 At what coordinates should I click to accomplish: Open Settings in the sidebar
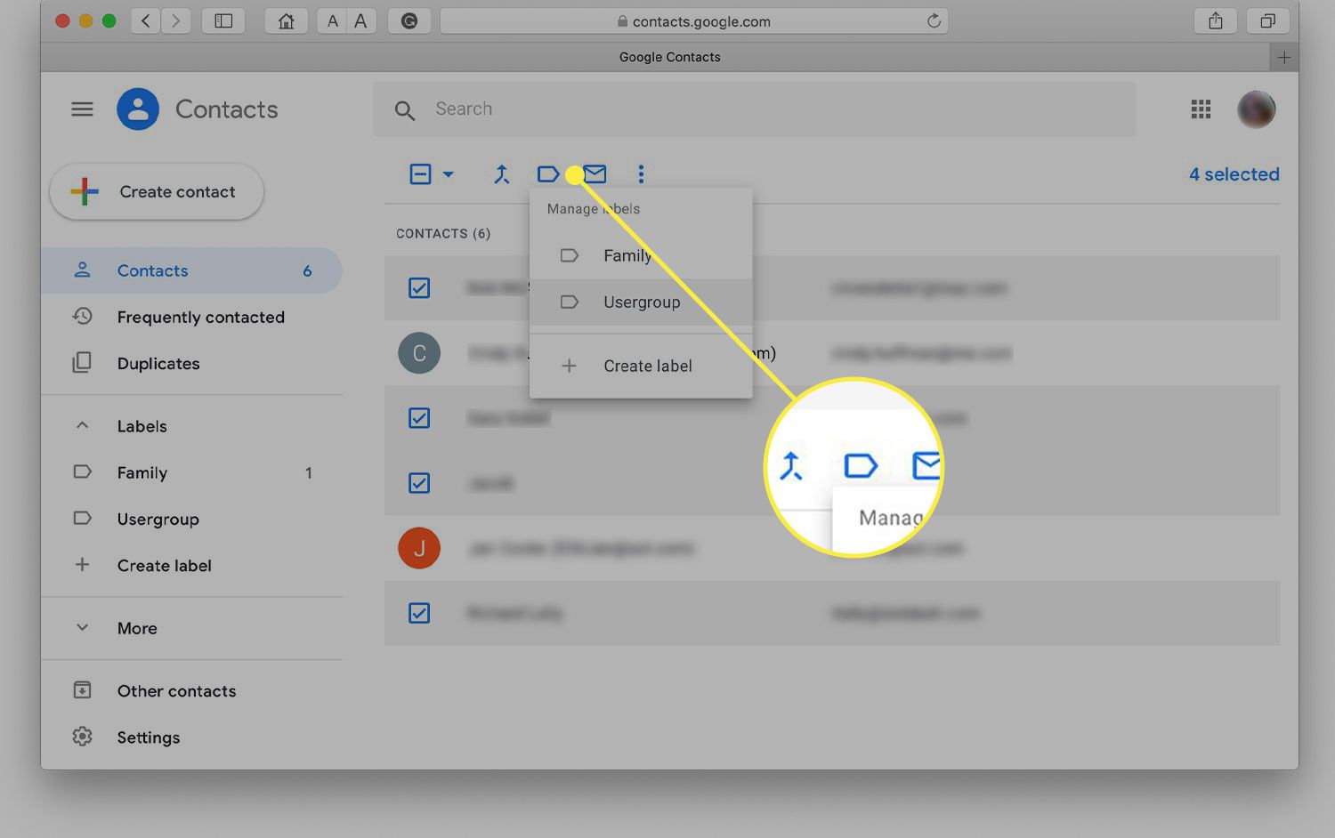click(191, 737)
